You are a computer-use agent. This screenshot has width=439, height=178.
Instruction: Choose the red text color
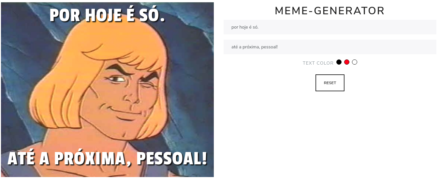pos(347,62)
